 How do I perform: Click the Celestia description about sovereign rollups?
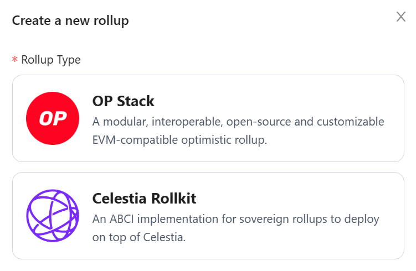pos(235,228)
